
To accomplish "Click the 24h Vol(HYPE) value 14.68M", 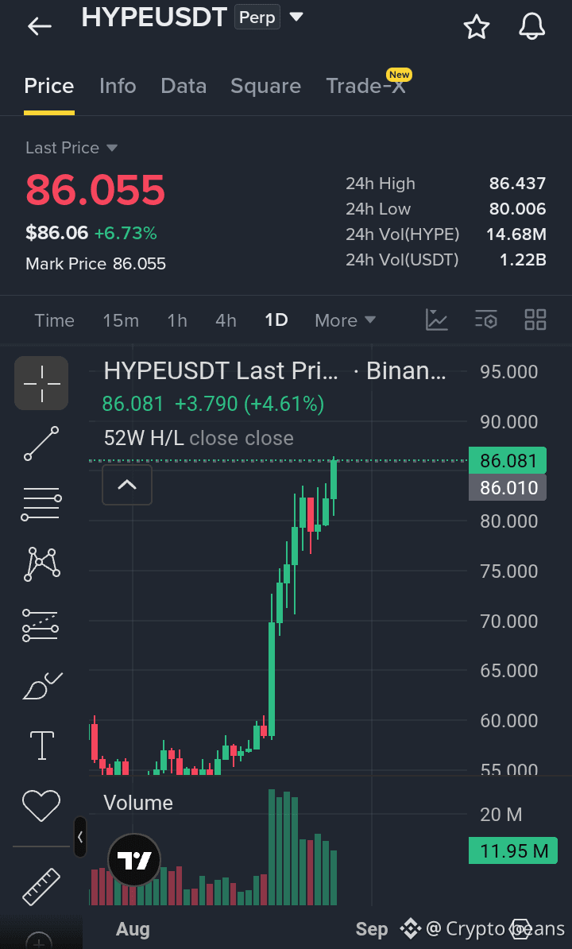I will pos(516,234).
